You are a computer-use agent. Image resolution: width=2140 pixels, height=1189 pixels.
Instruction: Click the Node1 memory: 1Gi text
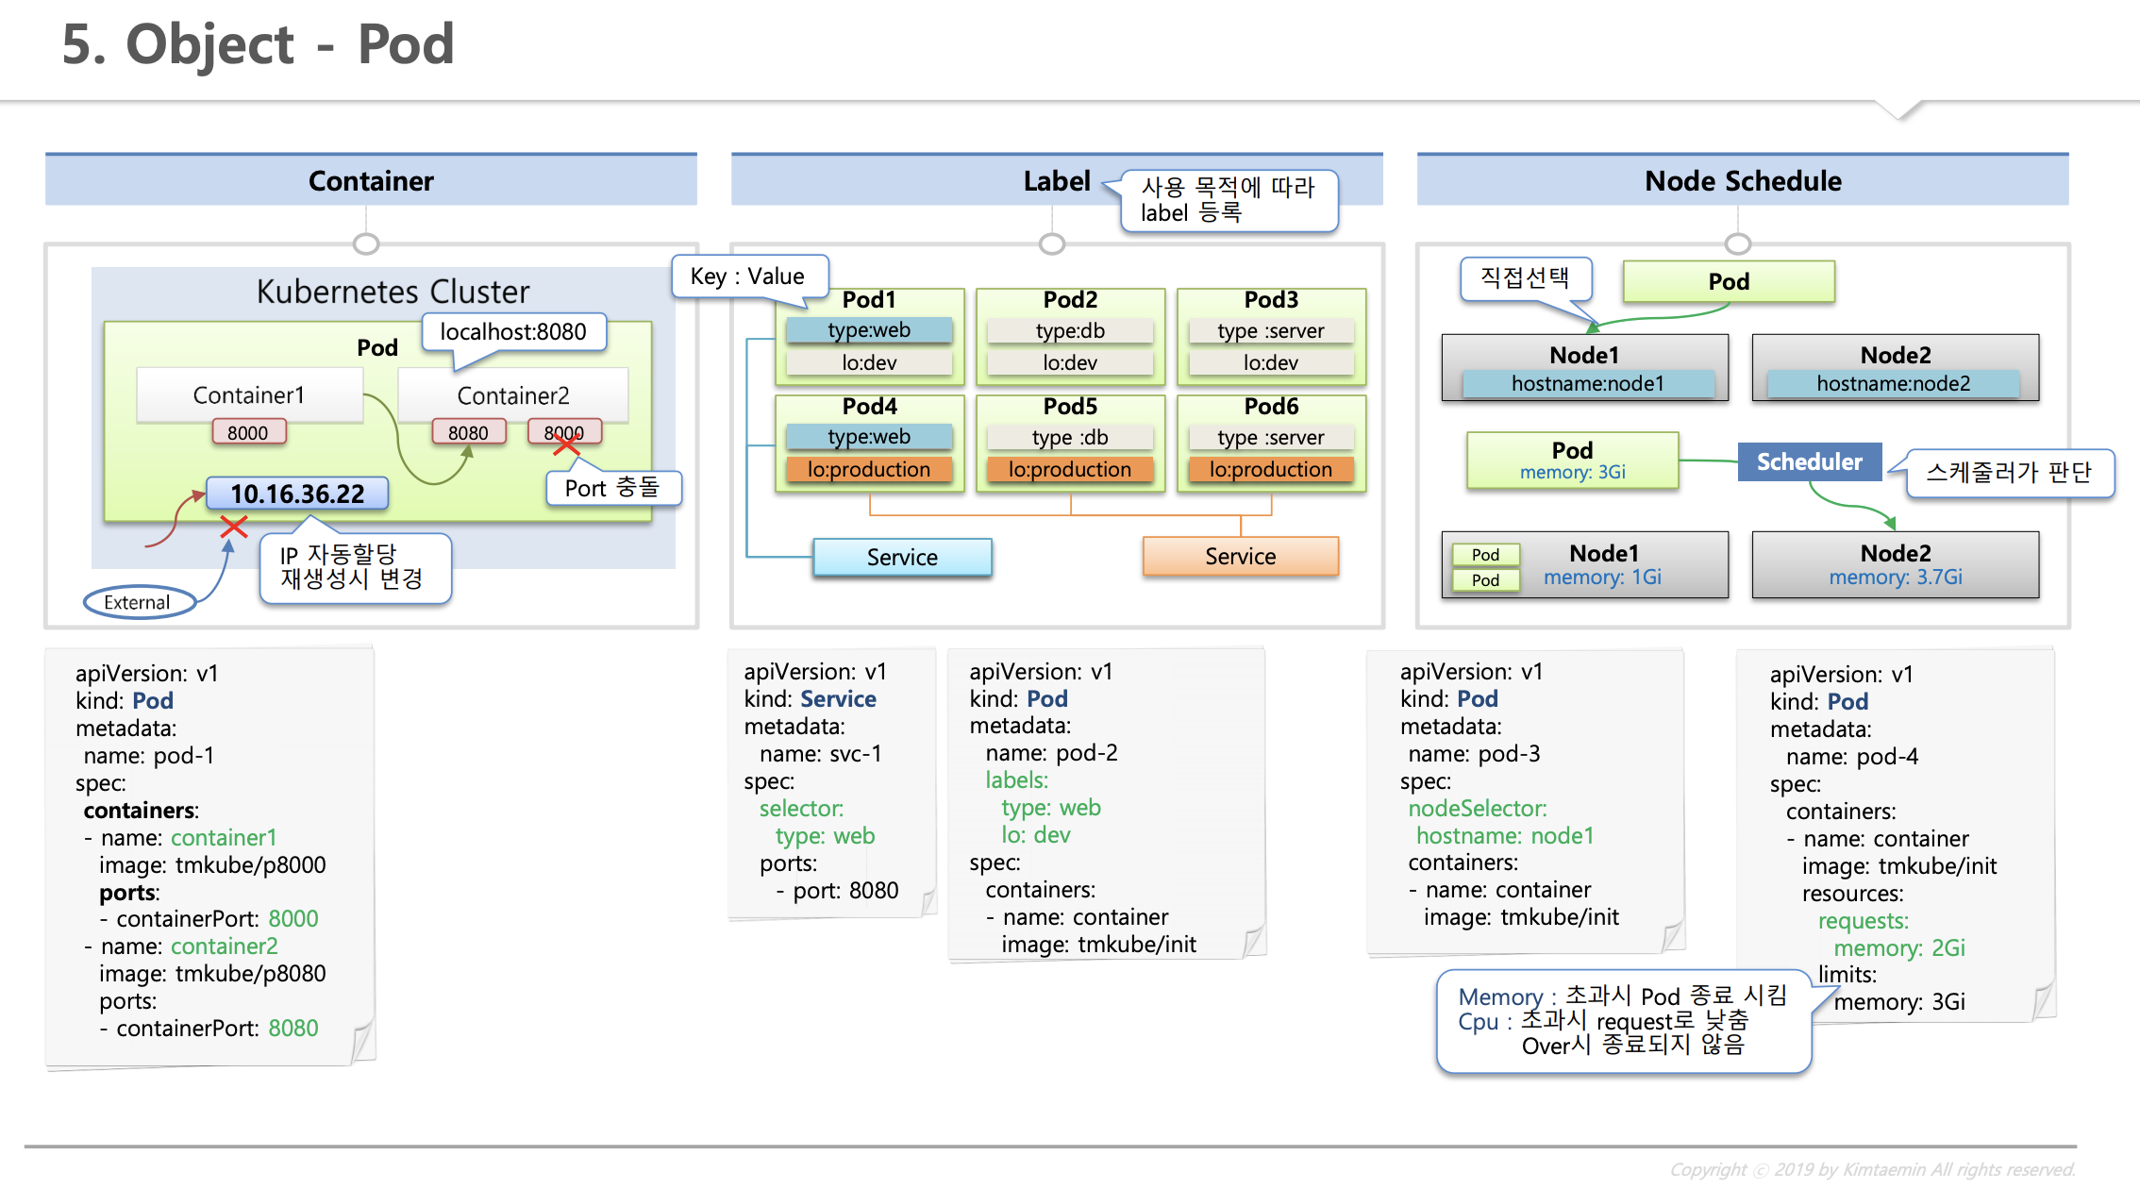(x=1602, y=577)
